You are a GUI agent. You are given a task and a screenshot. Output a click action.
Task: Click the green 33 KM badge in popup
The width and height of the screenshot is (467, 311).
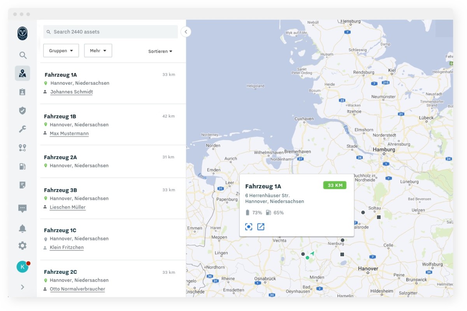point(335,185)
